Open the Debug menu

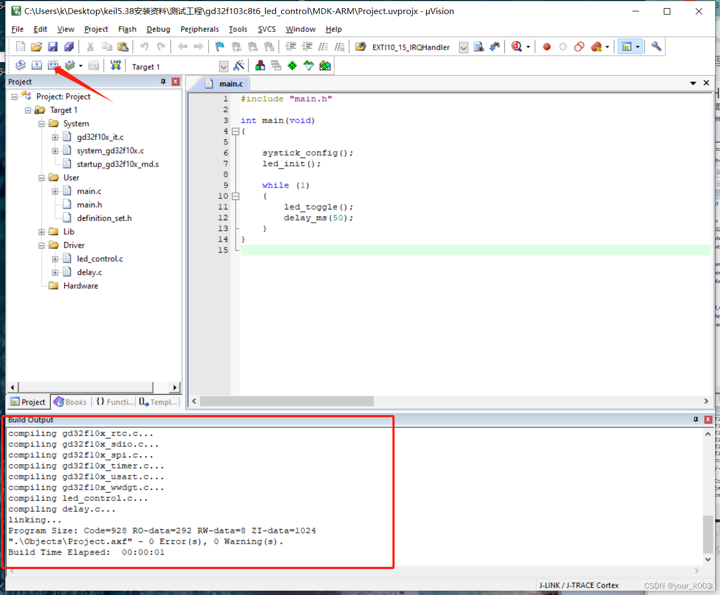(158, 29)
